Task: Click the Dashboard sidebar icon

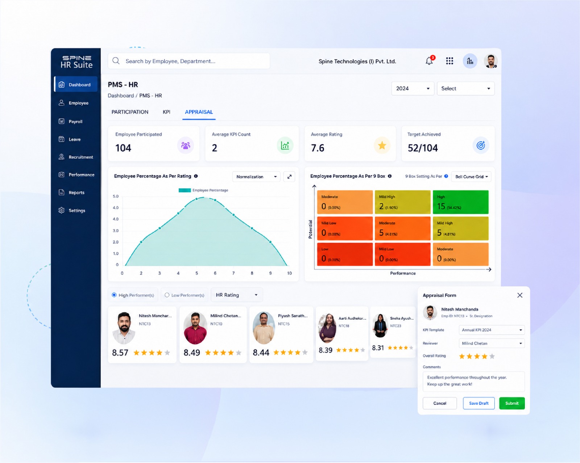Action: point(62,84)
